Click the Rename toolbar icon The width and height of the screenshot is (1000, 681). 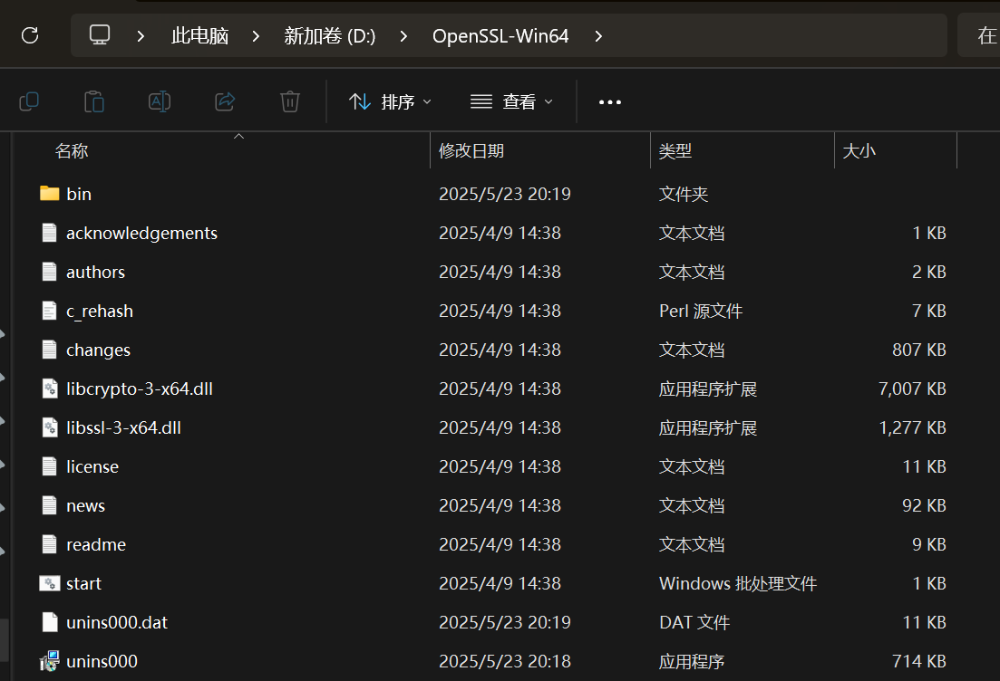160,101
